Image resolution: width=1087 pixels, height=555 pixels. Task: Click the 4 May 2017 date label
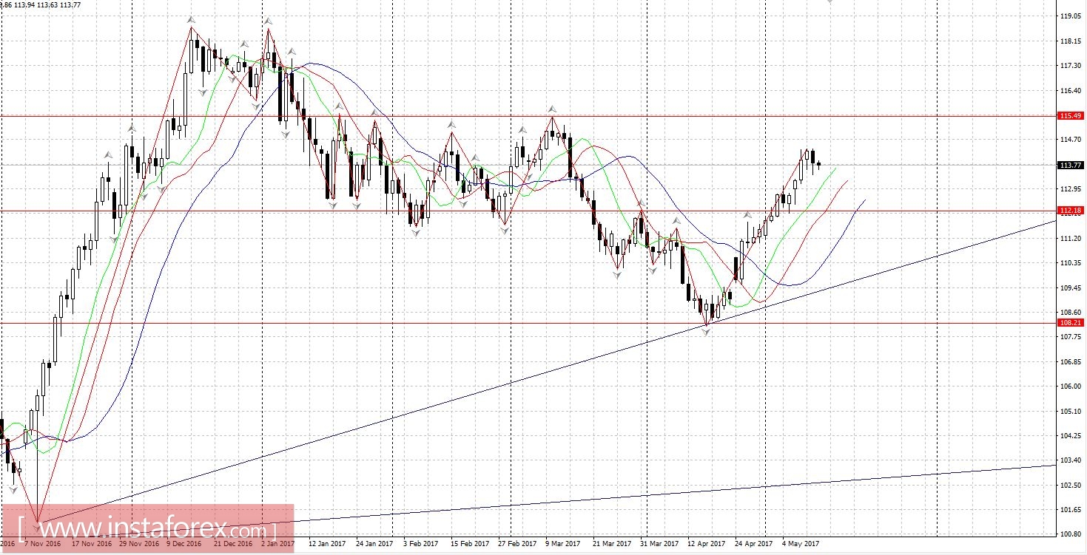(800, 543)
